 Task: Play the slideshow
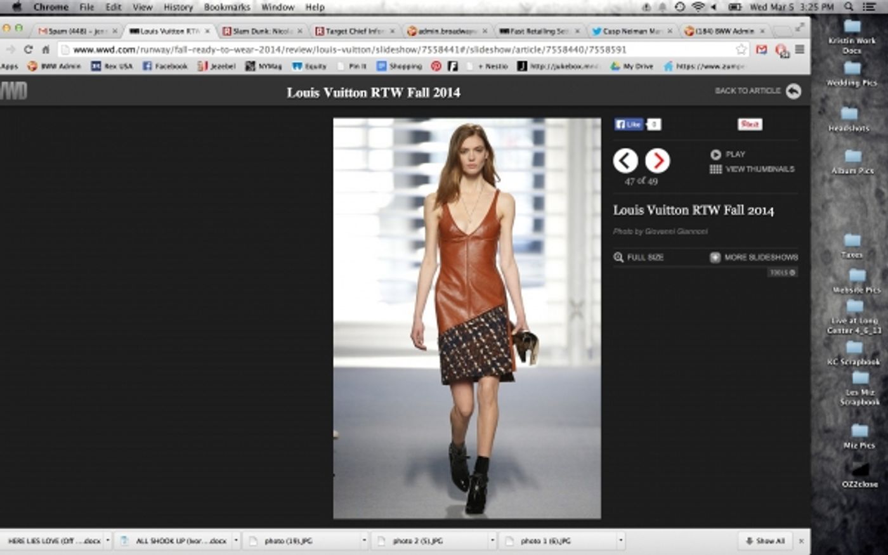(728, 154)
